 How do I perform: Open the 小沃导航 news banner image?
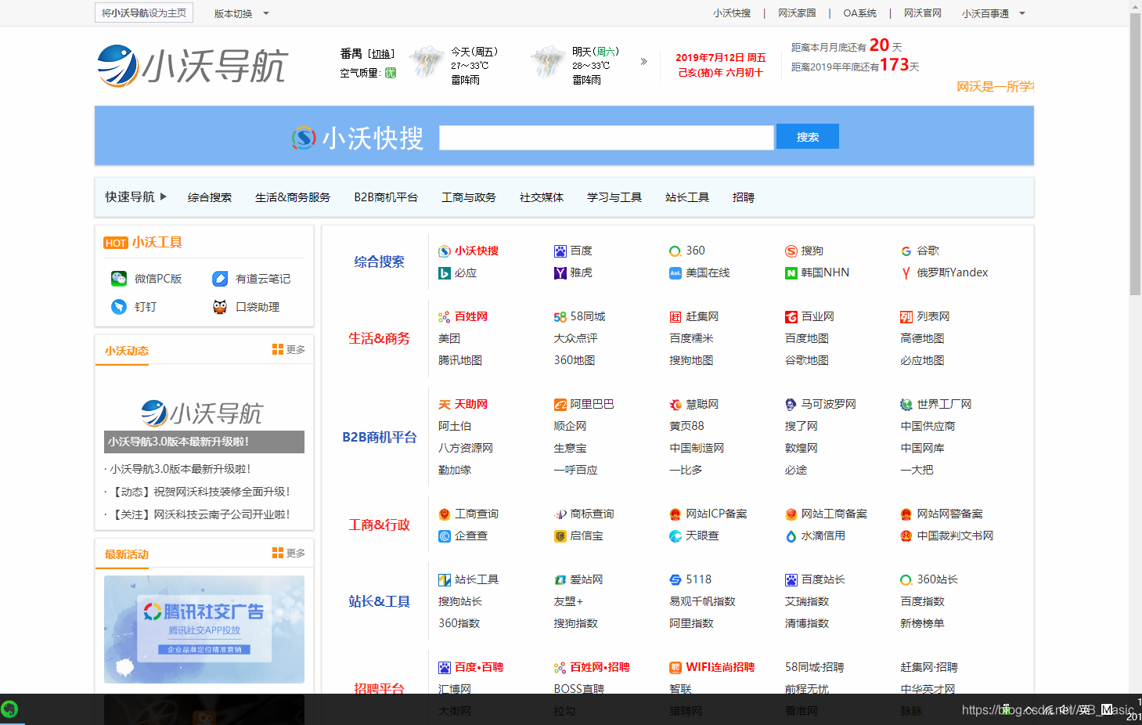click(204, 412)
